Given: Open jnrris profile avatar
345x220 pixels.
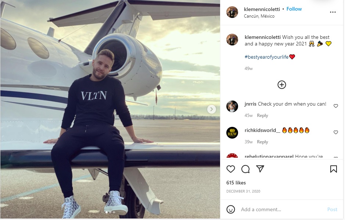Looking at the screenshot, I should 232,106.
